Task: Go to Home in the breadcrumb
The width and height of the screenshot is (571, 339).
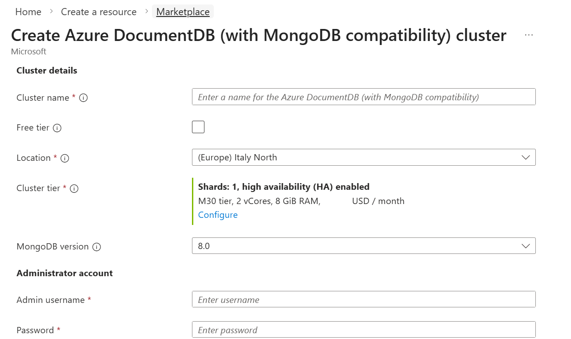Action: [x=28, y=12]
